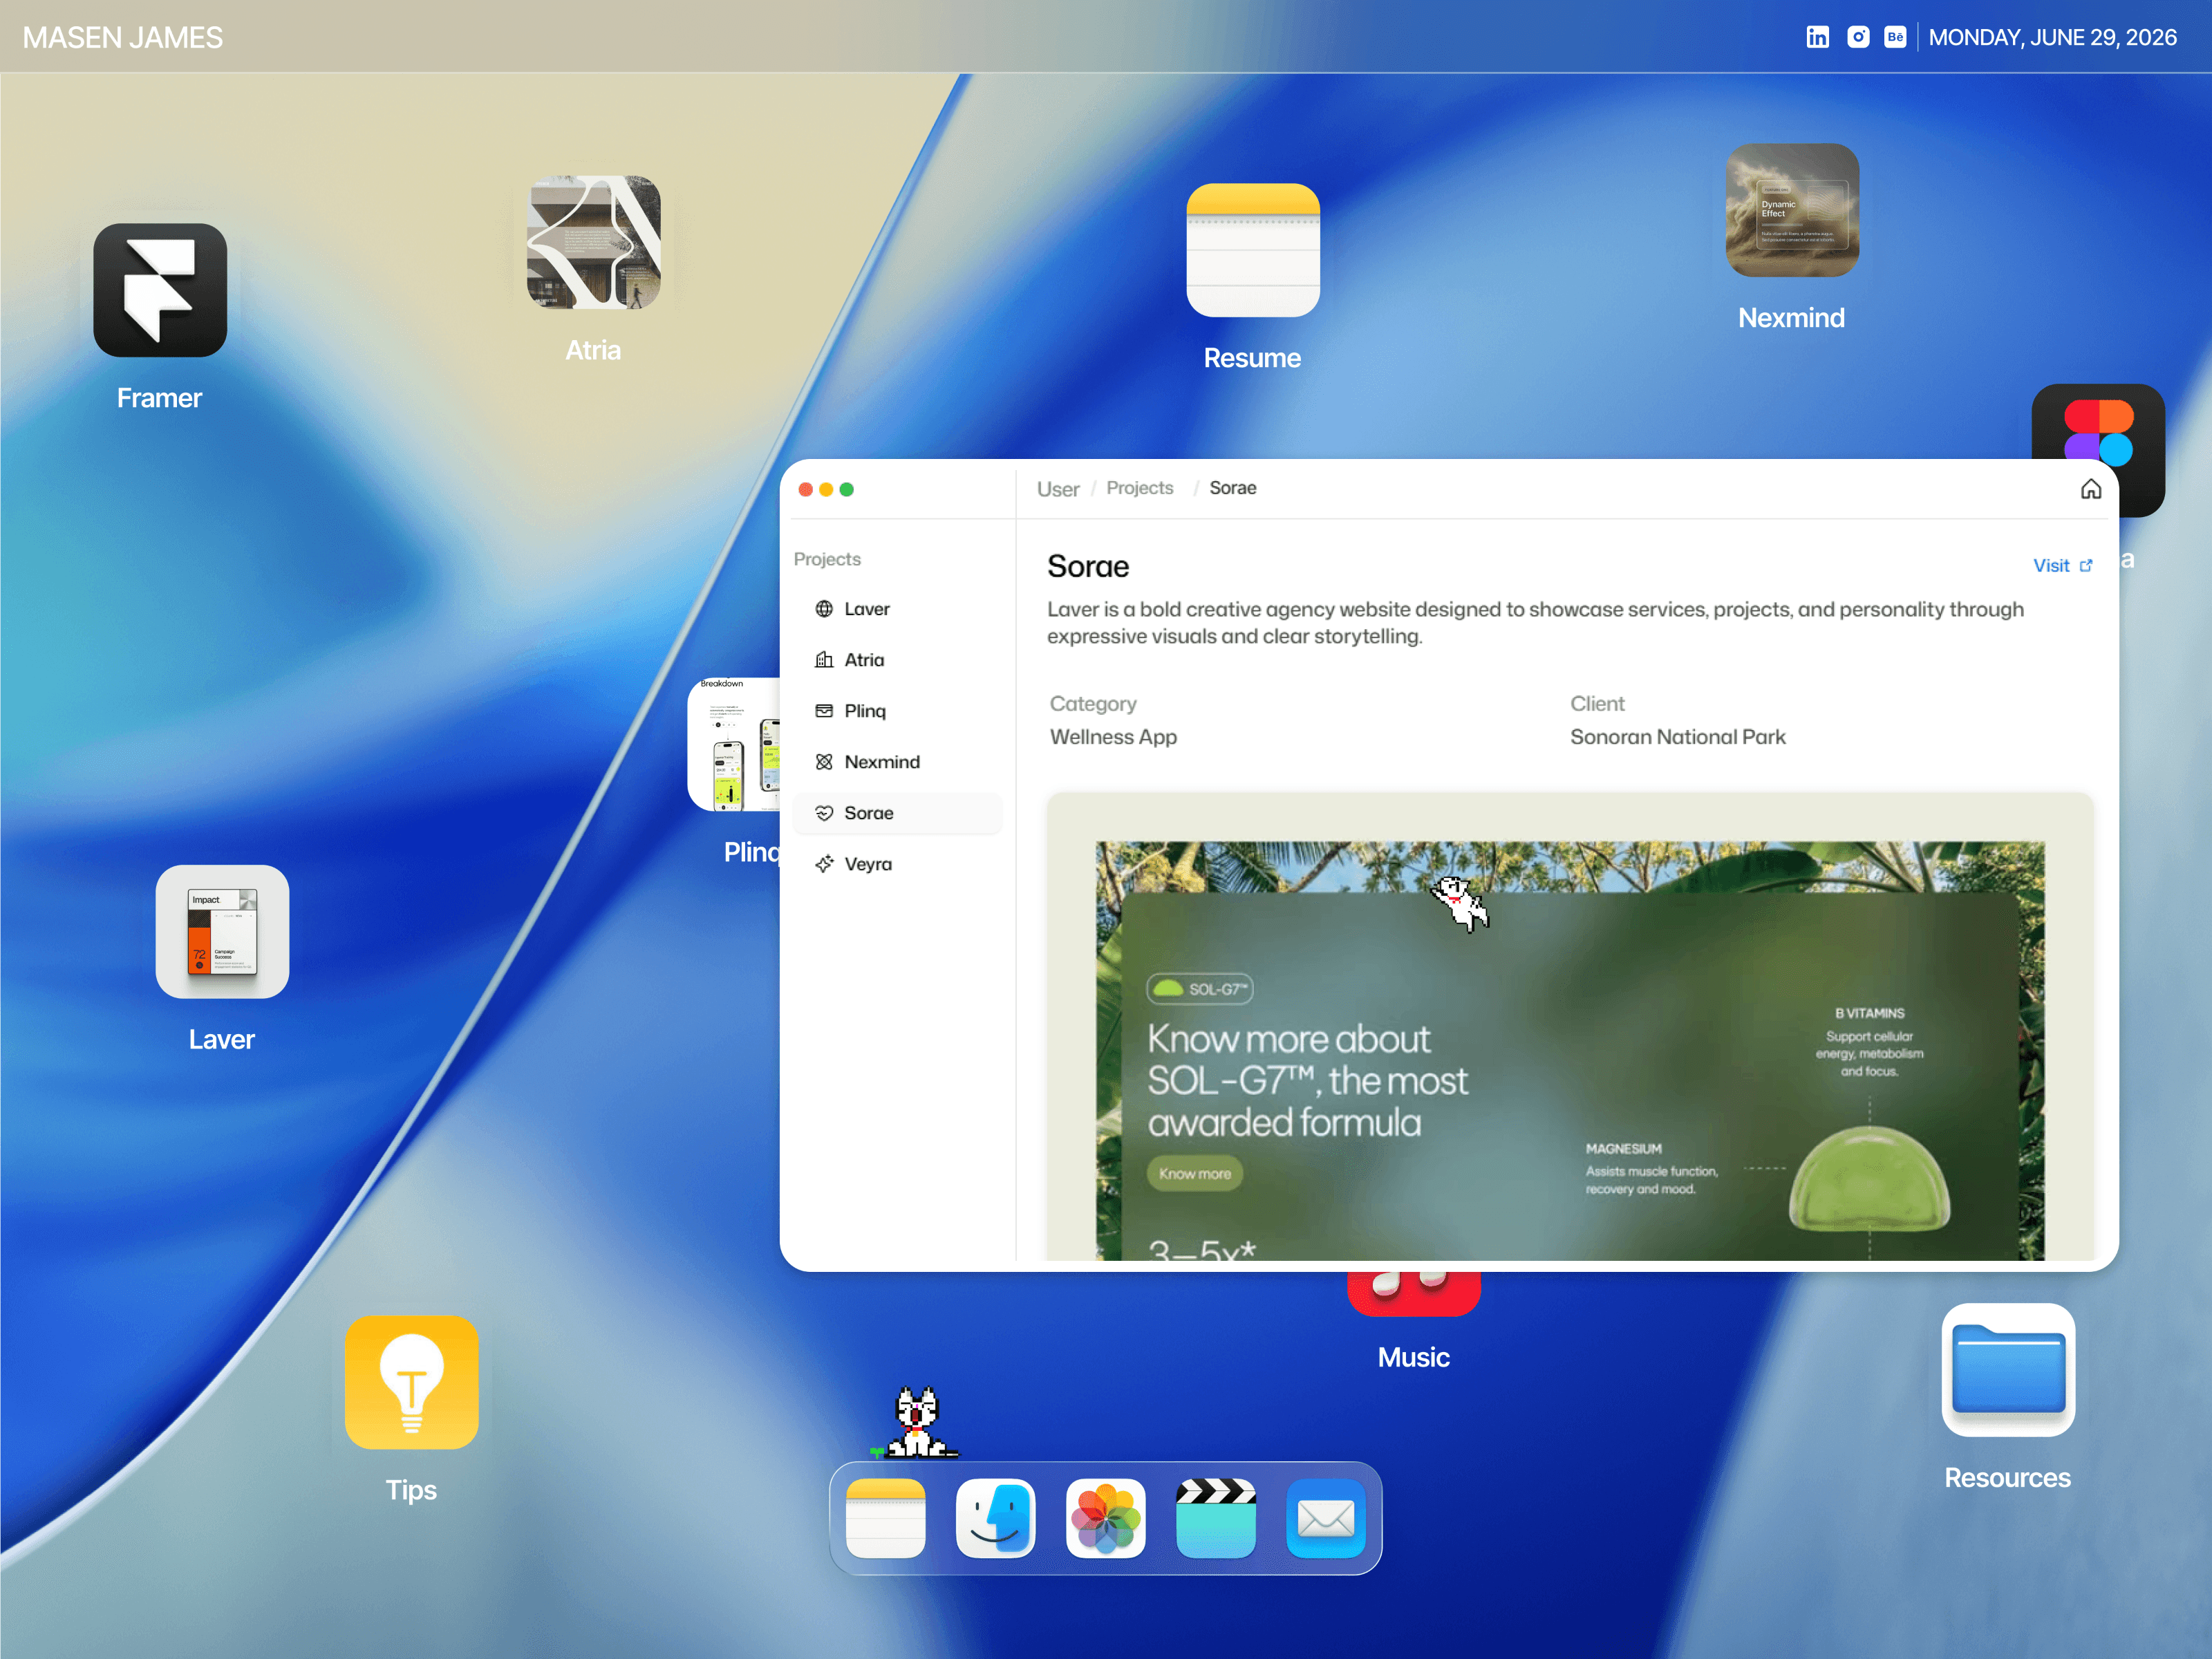Open the LinkedIn link in top bar
This screenshot has height=1659, width=2212.
[1818, 37]
